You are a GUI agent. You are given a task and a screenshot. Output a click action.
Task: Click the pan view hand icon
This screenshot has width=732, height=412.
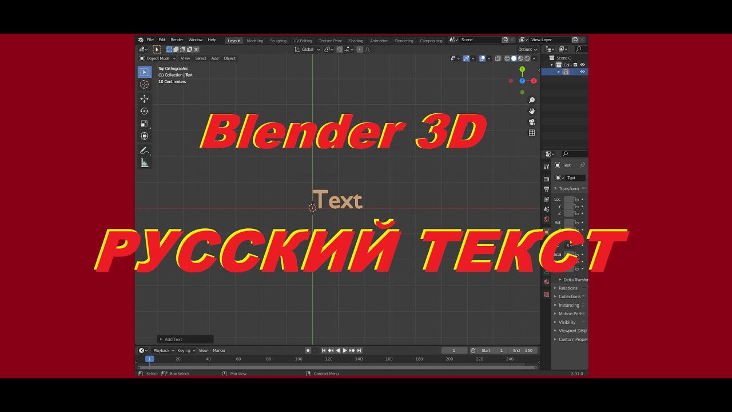(532, 111)
